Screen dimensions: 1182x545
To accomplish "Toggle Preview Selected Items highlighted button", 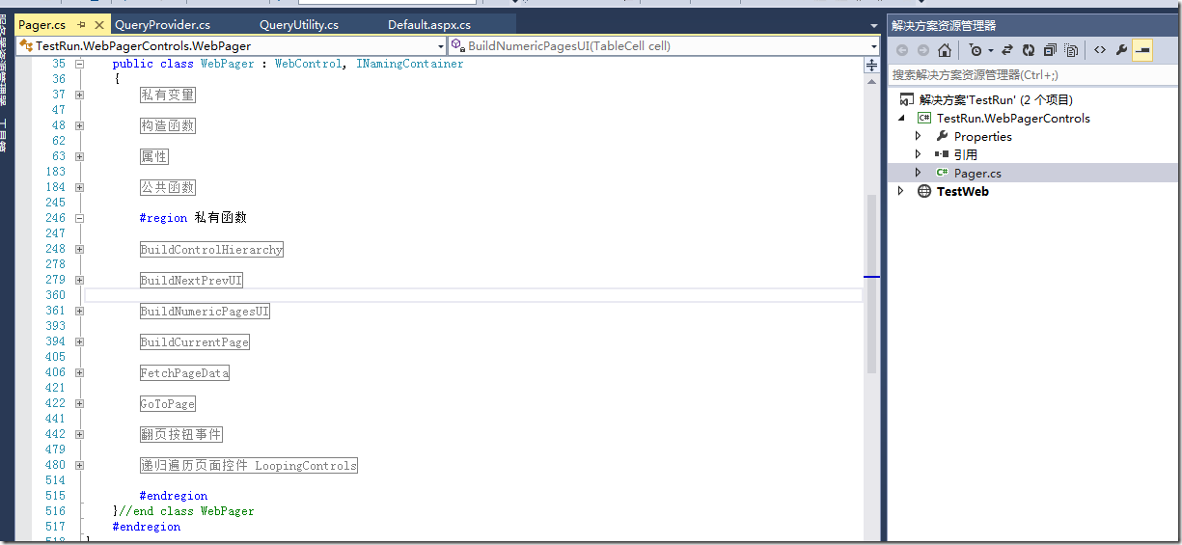I will click(x=1142, y=50).
